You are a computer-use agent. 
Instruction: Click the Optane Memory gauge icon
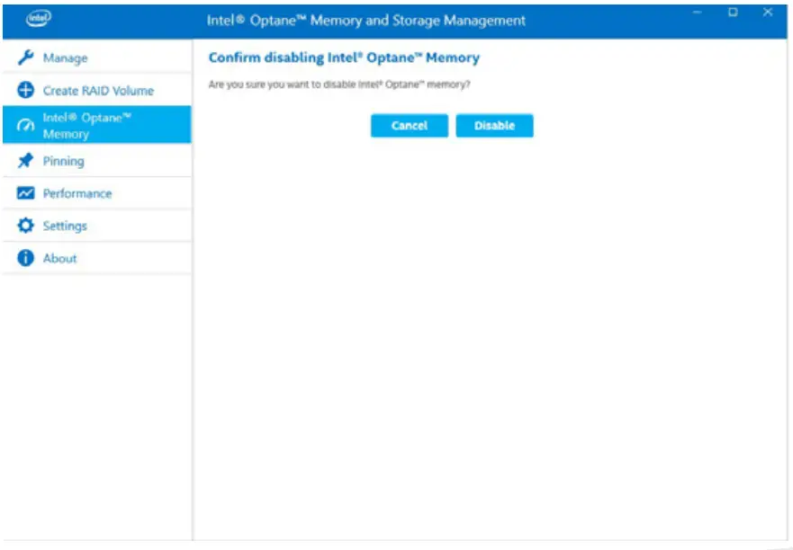25,125
